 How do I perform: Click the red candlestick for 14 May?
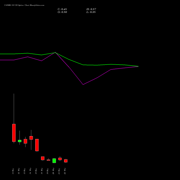point(31,138)
